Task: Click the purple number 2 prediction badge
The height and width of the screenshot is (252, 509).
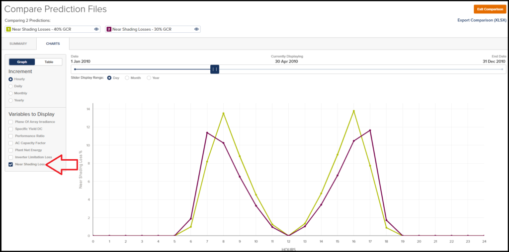Action: 109,29
